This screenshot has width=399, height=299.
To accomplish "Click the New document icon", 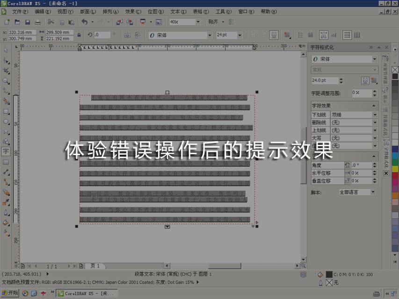I will pyautogui.click(x=7, y=22).
